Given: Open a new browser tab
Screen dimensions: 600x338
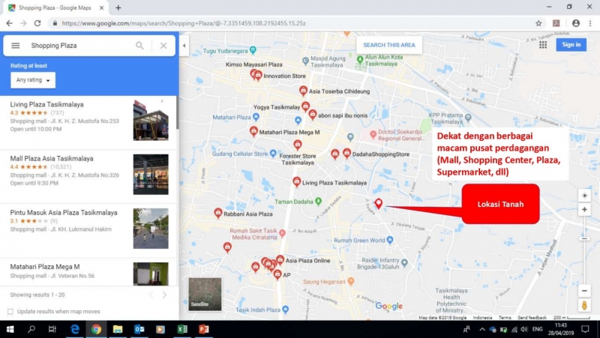Looking at the screenshot, I should 118,7.
